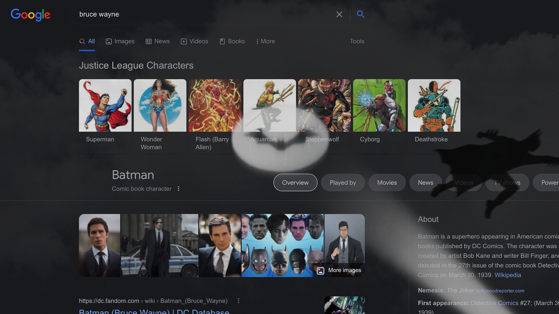Viewport: 559px width, 314px height.
Task: Open the third Bruce Wayne portrait image
Action: coord(220,246)
